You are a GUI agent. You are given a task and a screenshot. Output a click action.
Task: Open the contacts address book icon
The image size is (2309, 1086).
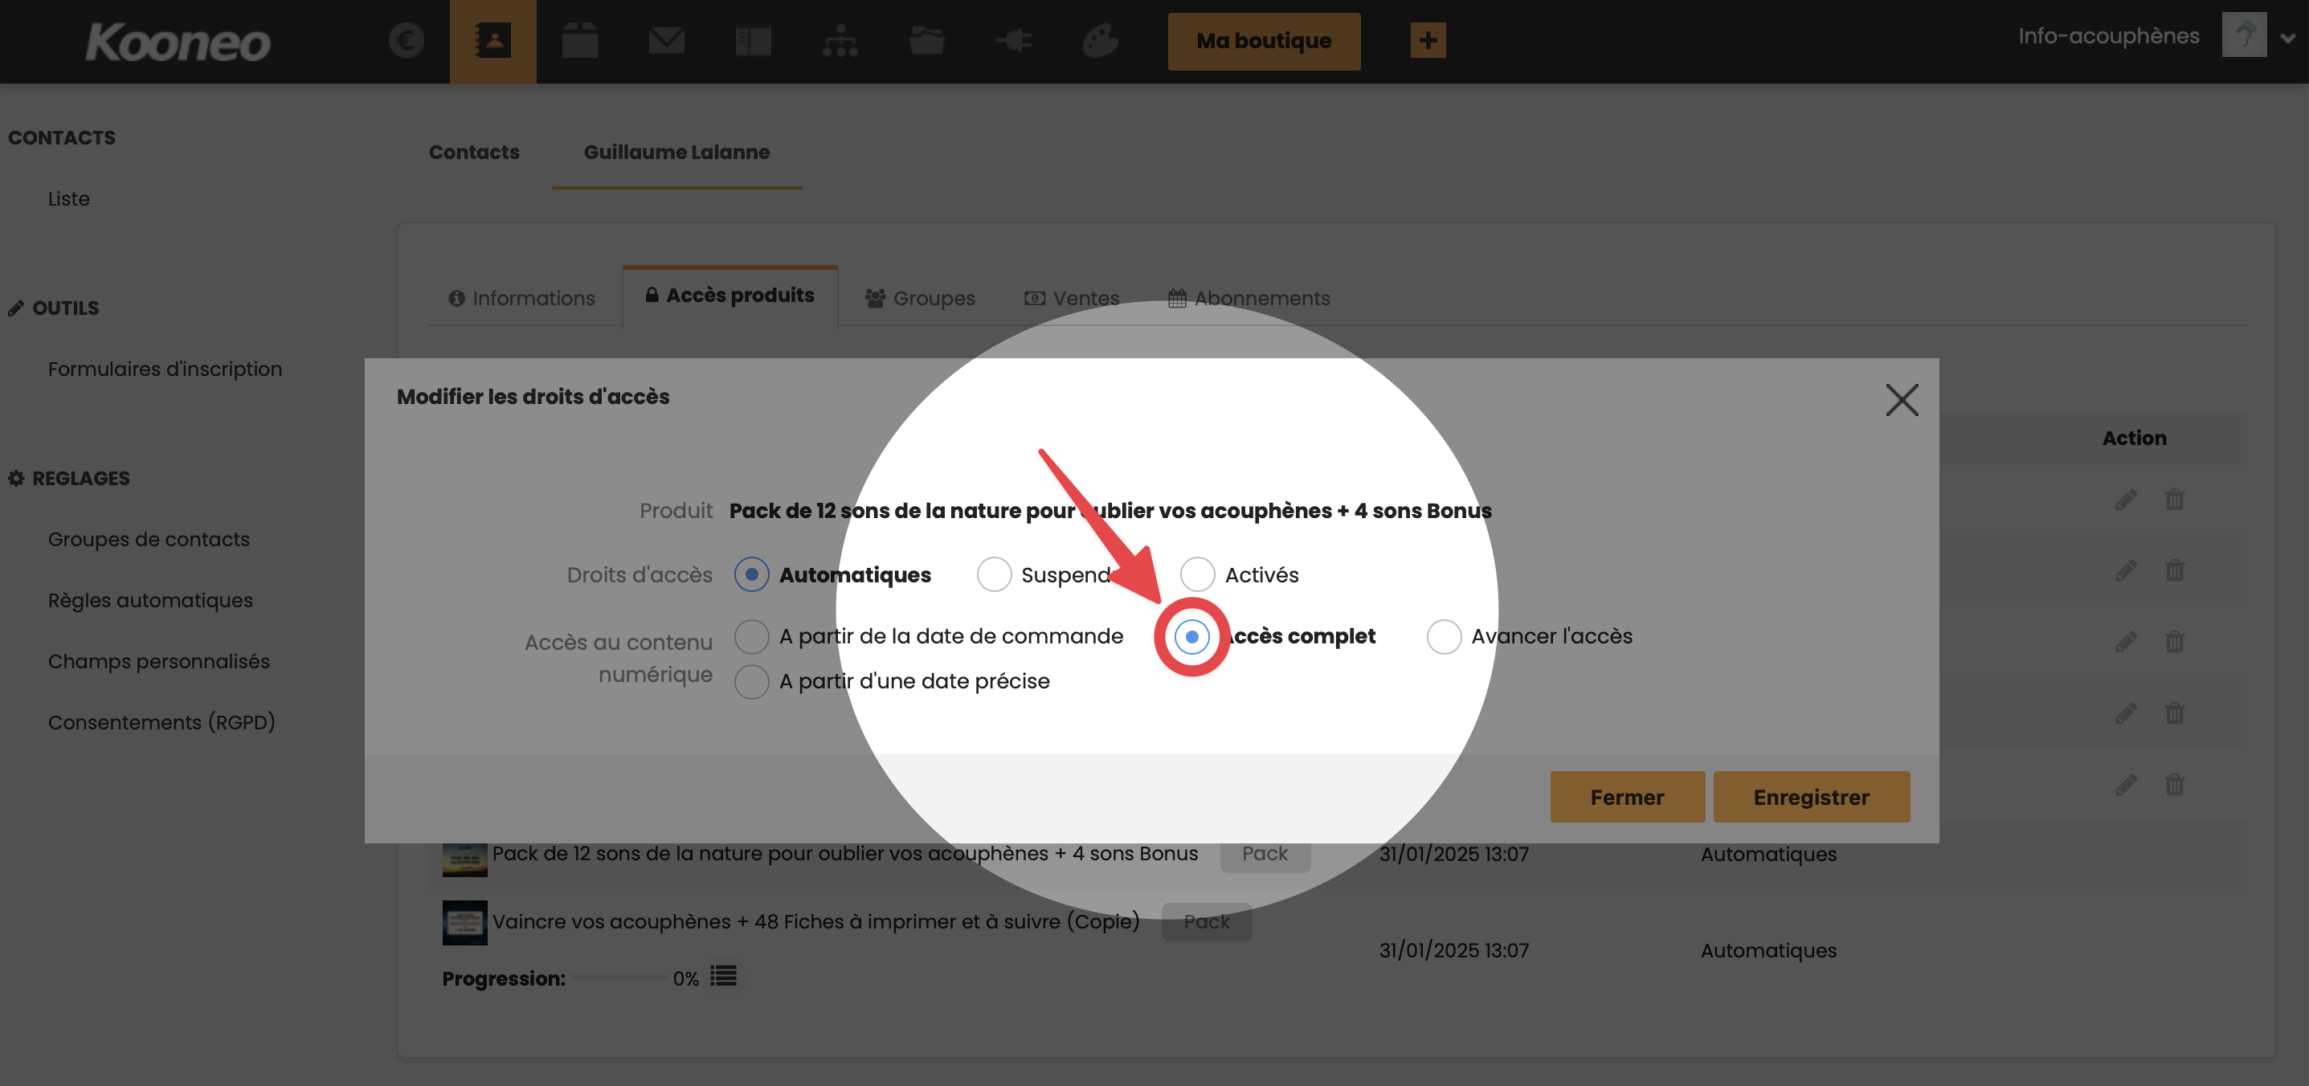pos(493,40)
